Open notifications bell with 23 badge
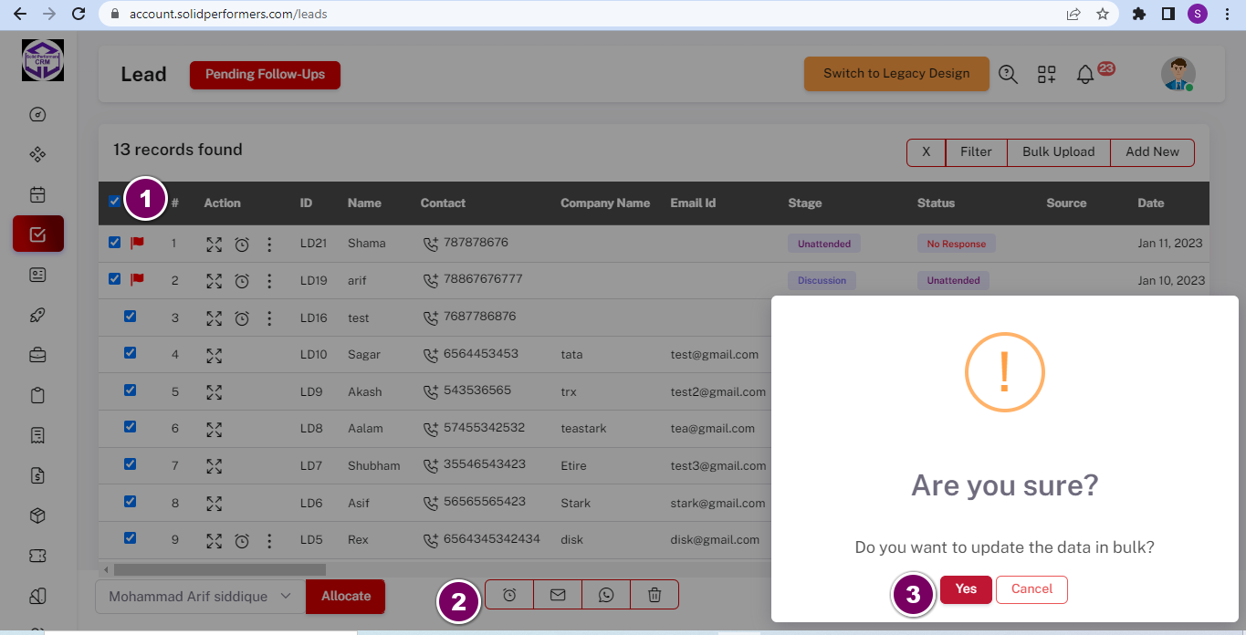Screen dimensions: 1246x635 (x=1085, y=75)
